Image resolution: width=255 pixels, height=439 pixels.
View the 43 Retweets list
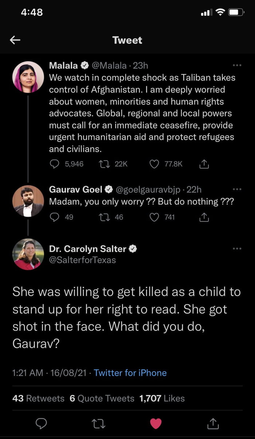tap(38, 399)
